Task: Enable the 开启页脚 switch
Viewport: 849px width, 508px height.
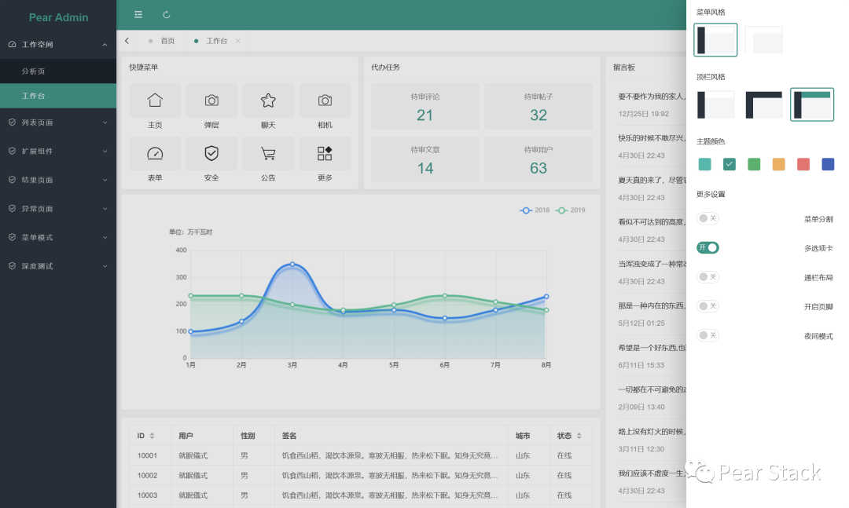Action: coord(707,306)
